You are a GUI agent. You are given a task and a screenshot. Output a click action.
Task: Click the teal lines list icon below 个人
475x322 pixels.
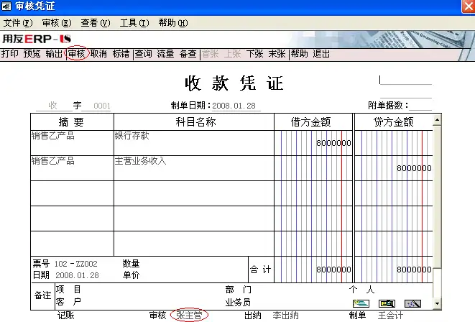pos(361,303)
